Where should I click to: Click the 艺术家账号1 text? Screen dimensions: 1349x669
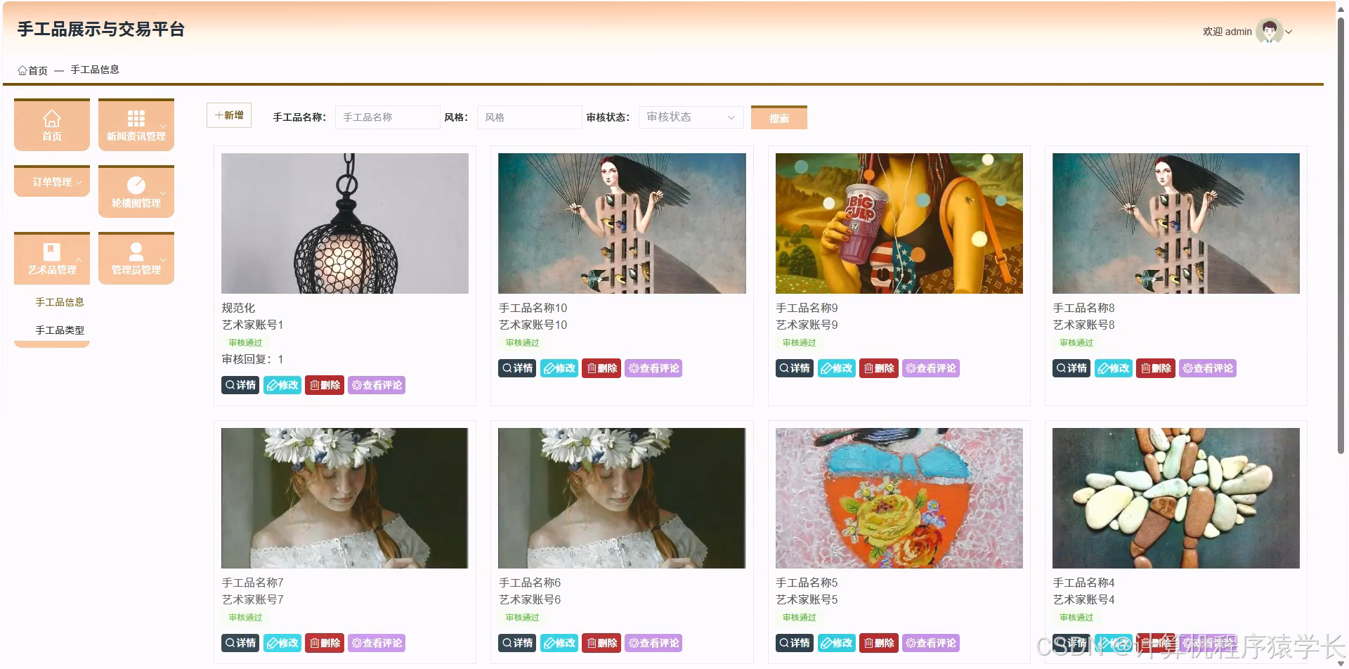[252, 325]
